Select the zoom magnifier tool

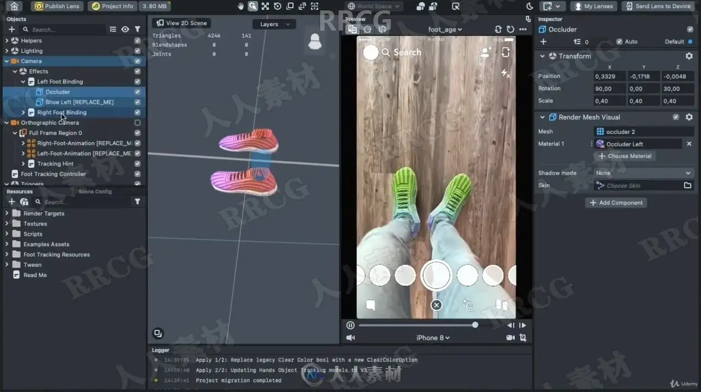[253, 6]
